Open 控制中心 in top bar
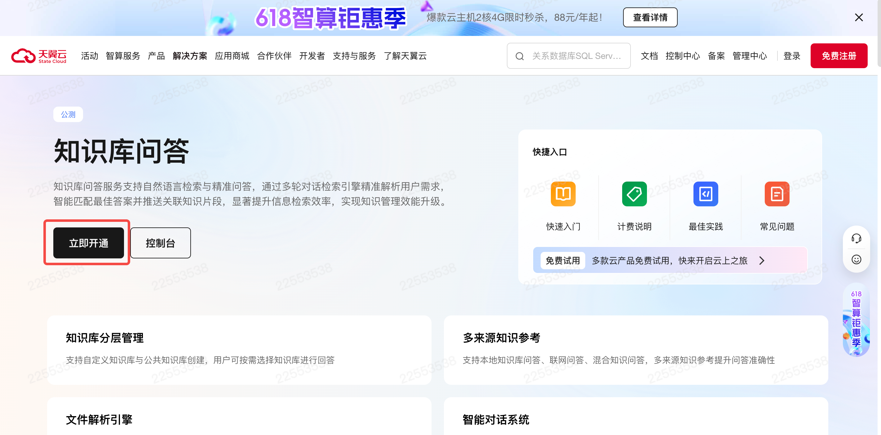Screen dimensions: 881x435 click(x=682, y=56)
